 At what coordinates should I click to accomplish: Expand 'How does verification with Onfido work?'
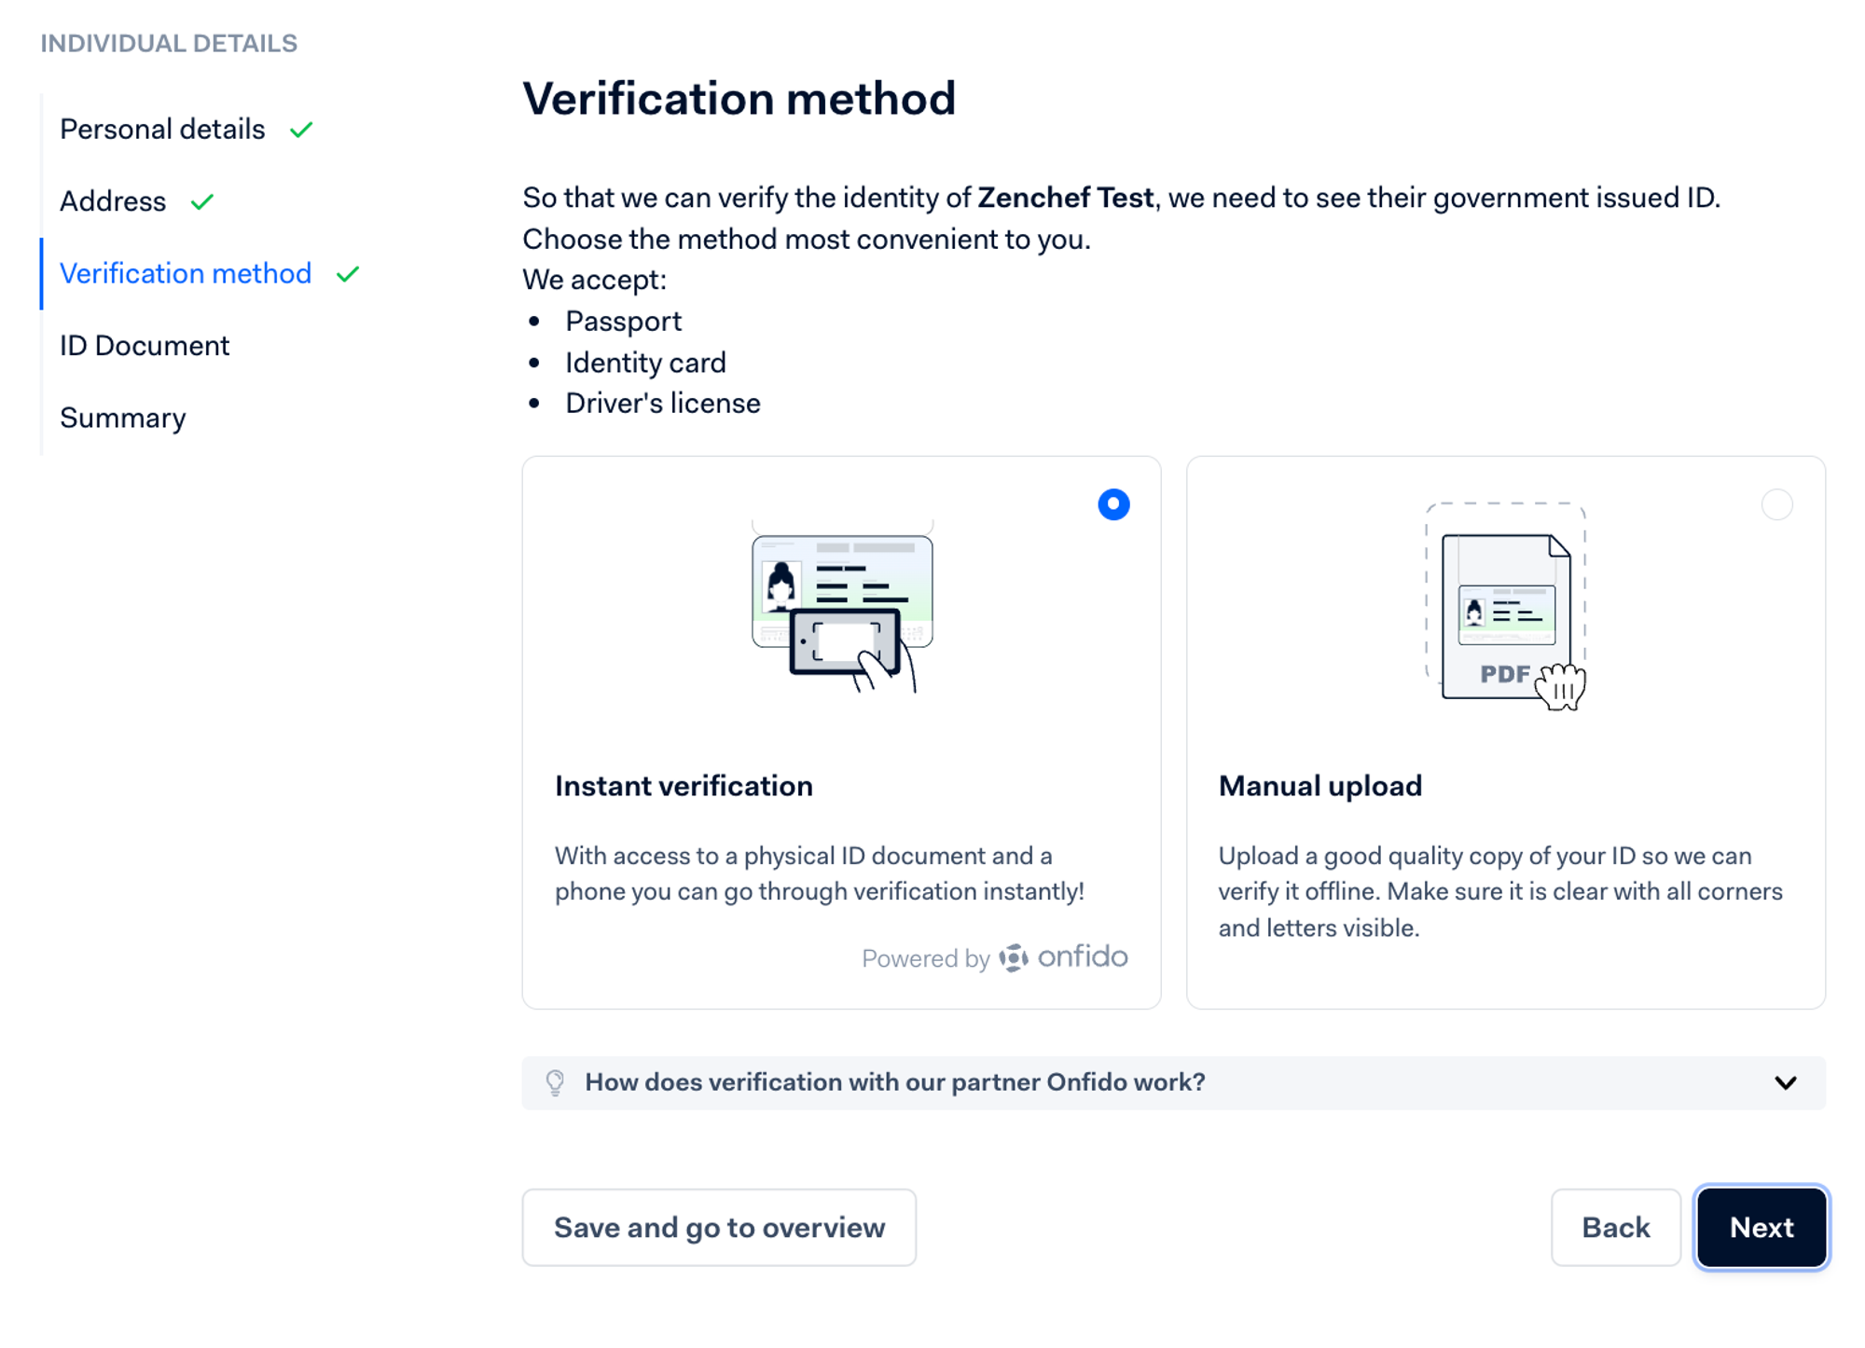click(894, 1082)
